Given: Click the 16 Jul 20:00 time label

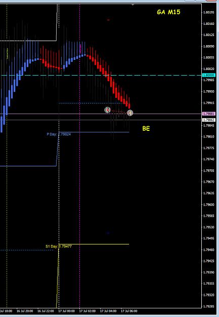Looking at the screenshot, I should 25,311.
